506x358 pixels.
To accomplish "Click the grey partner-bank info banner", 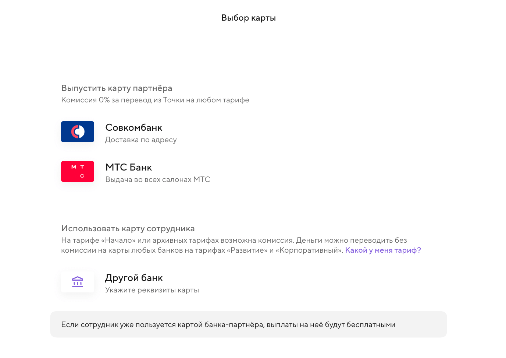I will pyautogui.click(x=248, y=324).
